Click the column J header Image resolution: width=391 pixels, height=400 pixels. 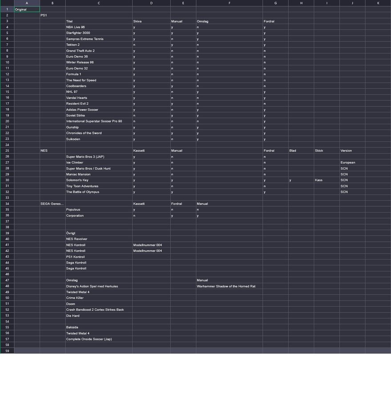352,3
